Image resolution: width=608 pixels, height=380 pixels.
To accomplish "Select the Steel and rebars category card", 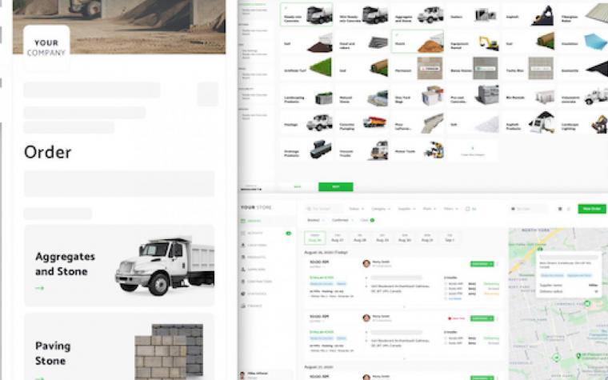I will (362, 42).
